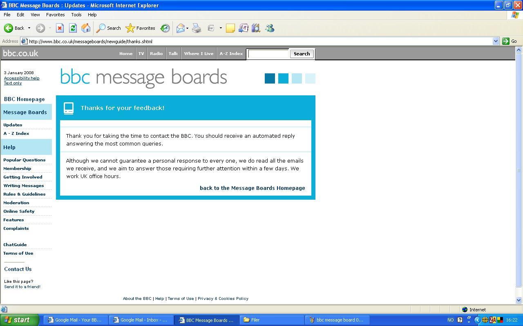523x326 pixels.
Task: Open the Favorites menu
Action: (55, 15)
